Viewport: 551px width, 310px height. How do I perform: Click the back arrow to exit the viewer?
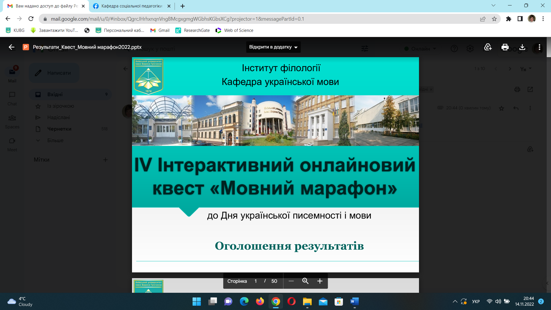[x=11, y=47]
